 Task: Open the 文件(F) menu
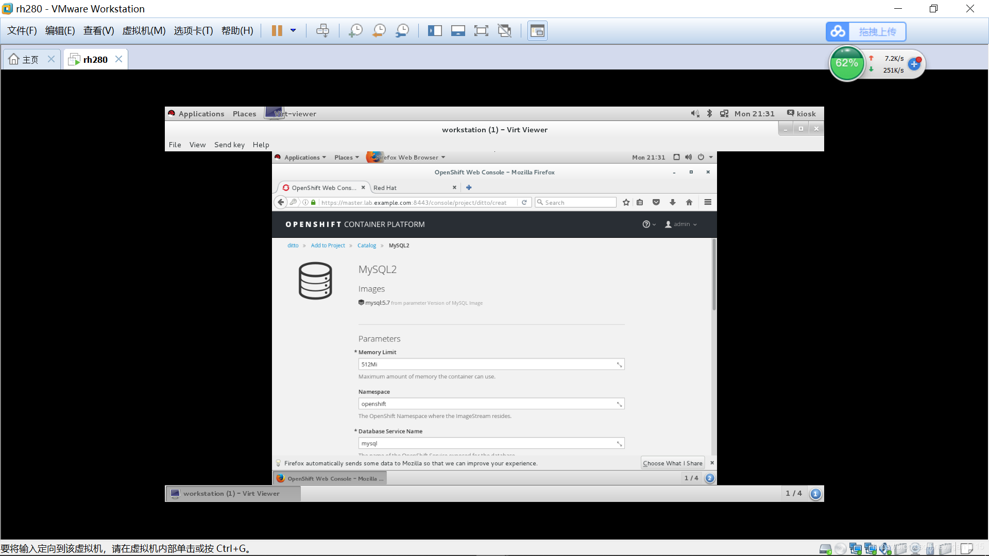pos(22,31)
